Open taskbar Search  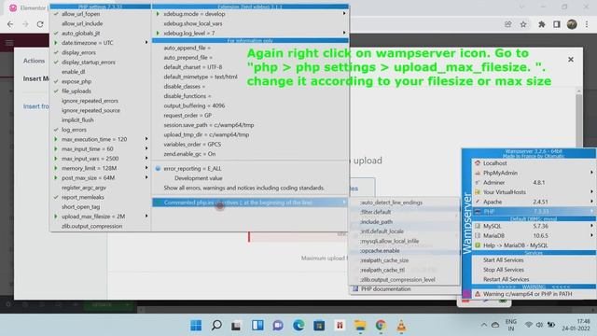tap(216, 326)
